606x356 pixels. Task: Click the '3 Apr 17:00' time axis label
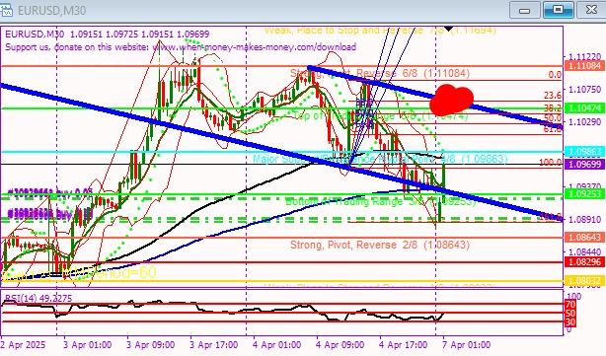(214, 344)
